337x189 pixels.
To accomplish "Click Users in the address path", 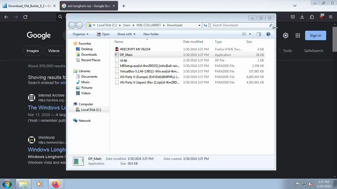I will [127, 25].
